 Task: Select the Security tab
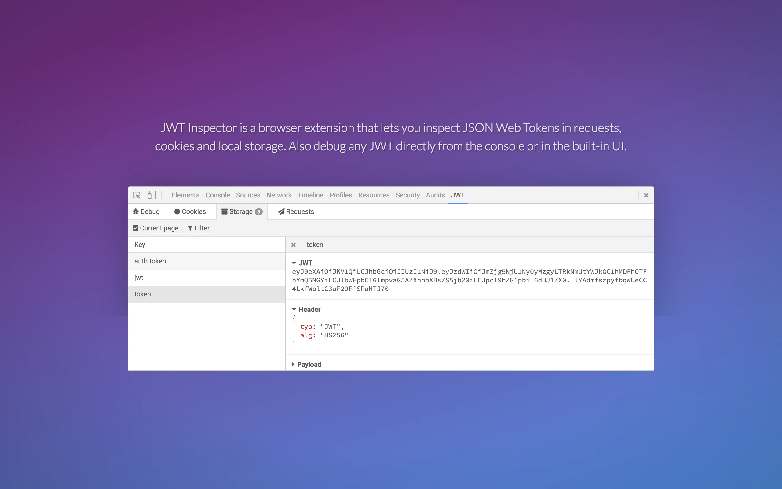pyautogui.click(x=407, y=195)
